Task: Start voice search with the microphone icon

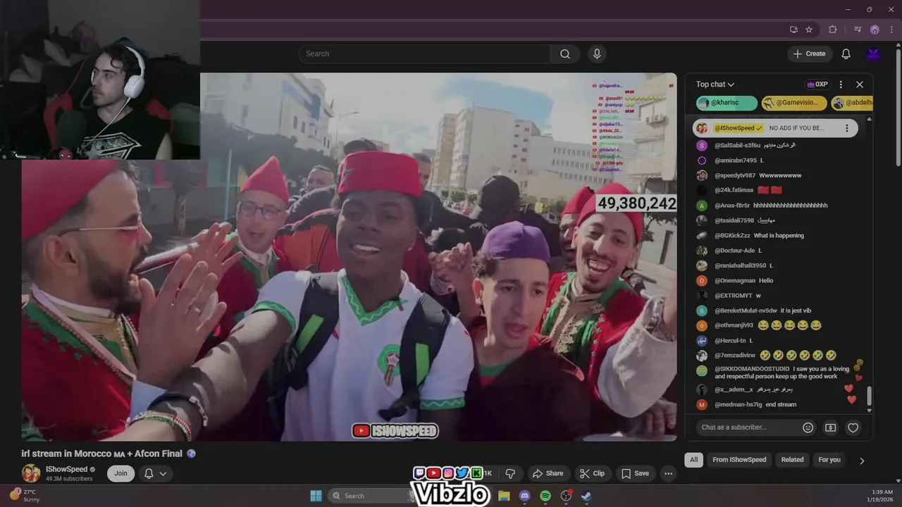Action: pyautogui.click(x=598, y=54)
